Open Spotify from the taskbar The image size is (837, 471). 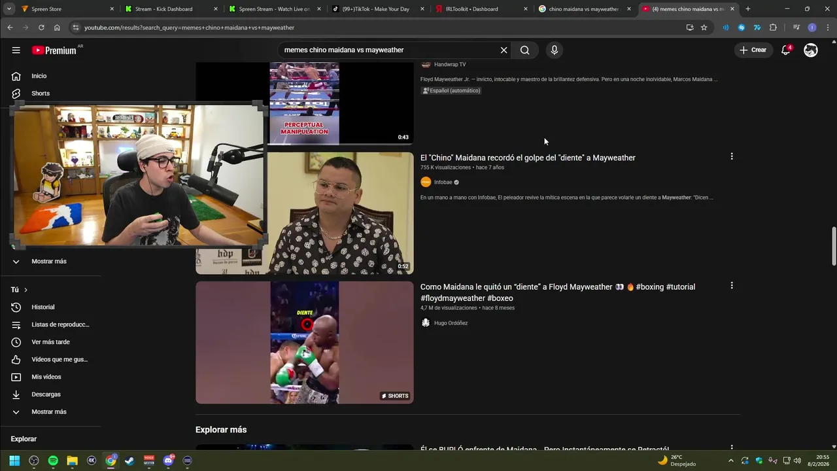tap(53, 461)
